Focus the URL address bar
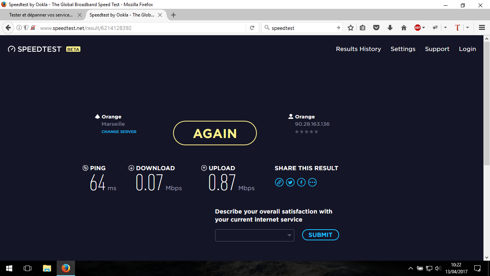This screenshot has height=276, width=490. (142, 28)
